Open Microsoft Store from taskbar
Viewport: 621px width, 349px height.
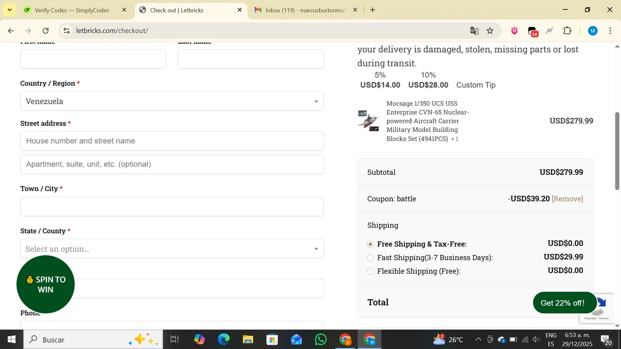click(272, 339)
